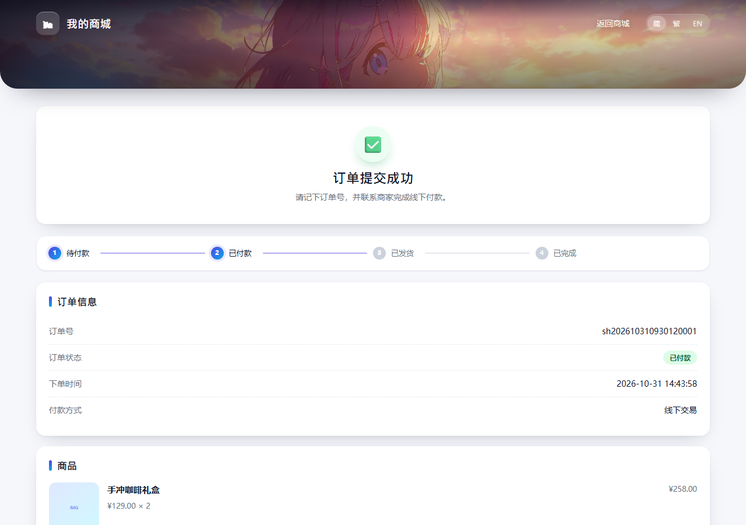The width and height of the screenshot is (746, 525).
Task: Select step 2 已付款 circle
Action: (217, 253)
